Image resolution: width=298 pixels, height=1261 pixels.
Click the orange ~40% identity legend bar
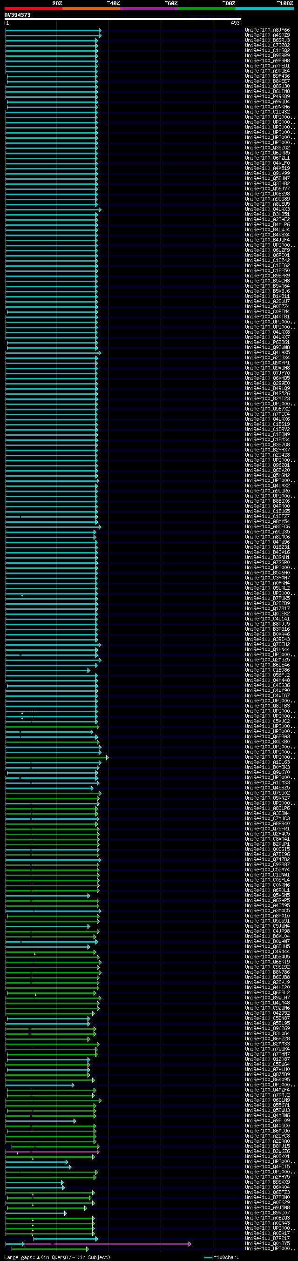91,8
